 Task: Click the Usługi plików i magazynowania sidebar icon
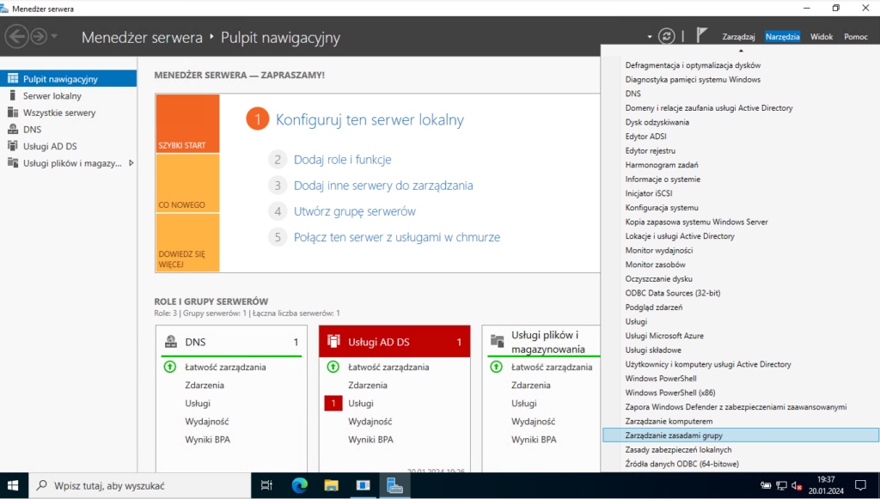click(12, 162)
